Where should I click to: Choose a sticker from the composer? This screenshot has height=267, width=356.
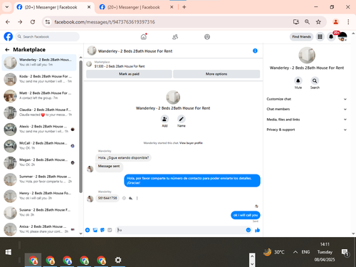[x=103, y=230]
